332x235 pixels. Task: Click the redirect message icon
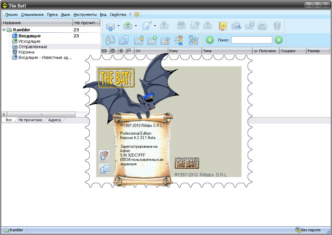tap(208, 26)
